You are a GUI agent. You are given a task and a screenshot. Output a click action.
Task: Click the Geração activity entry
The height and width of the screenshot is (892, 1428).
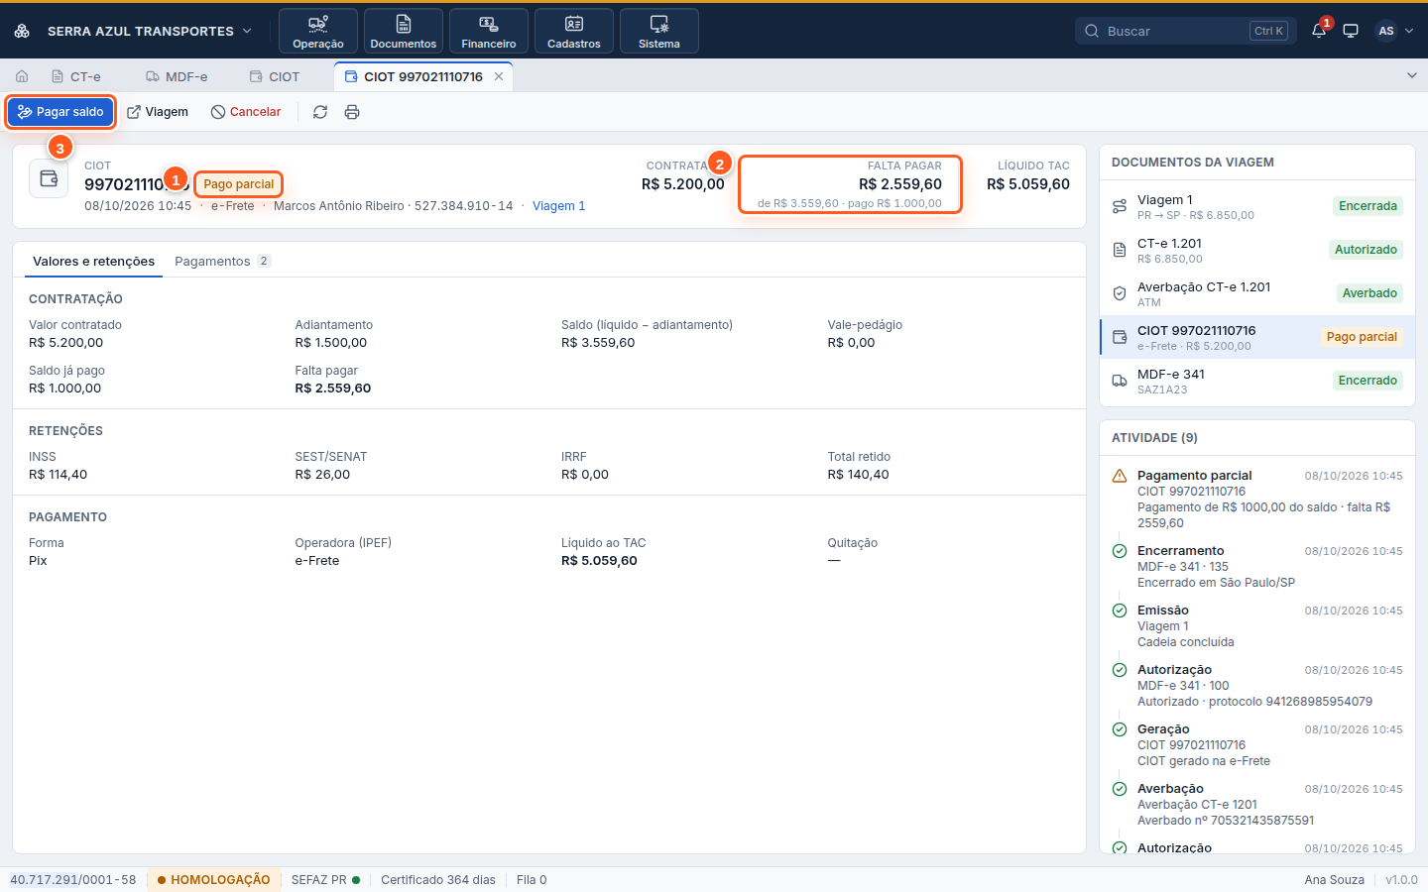(1257, 744)
